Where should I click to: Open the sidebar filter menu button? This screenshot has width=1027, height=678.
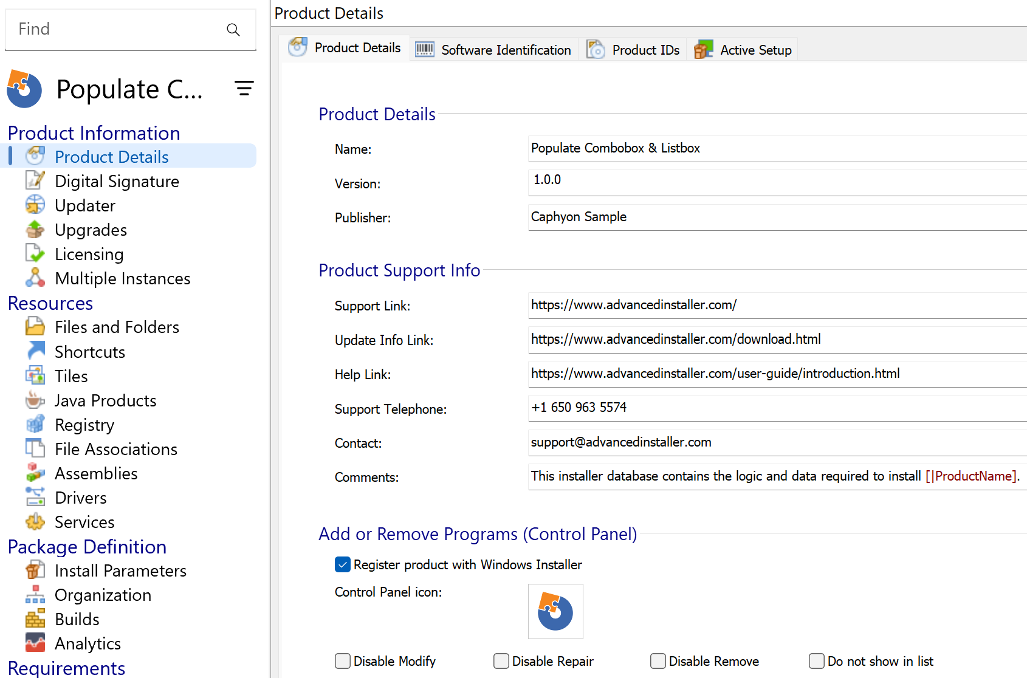pyautogui.click(x=244, y=89)
